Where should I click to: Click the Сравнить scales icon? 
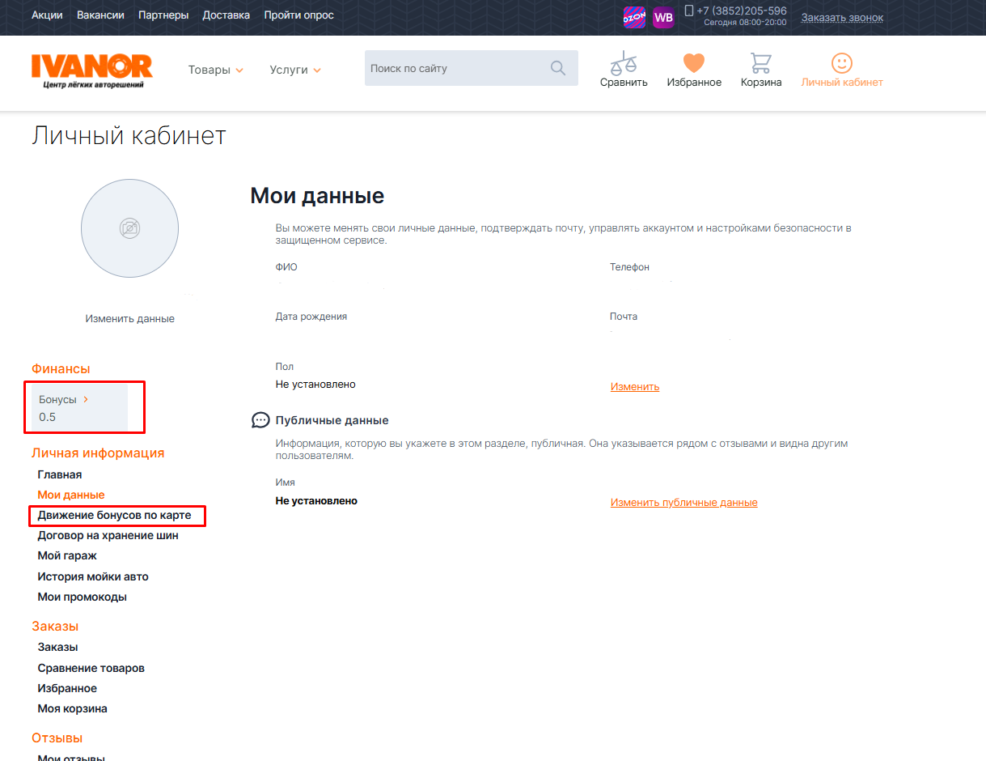pos(623,63)
